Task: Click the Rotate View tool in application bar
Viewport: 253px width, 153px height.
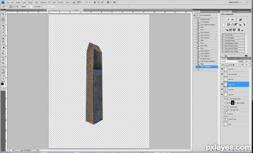Action: [102, 3]
